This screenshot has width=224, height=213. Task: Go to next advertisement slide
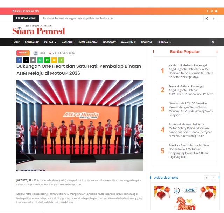tap(214, 178)
